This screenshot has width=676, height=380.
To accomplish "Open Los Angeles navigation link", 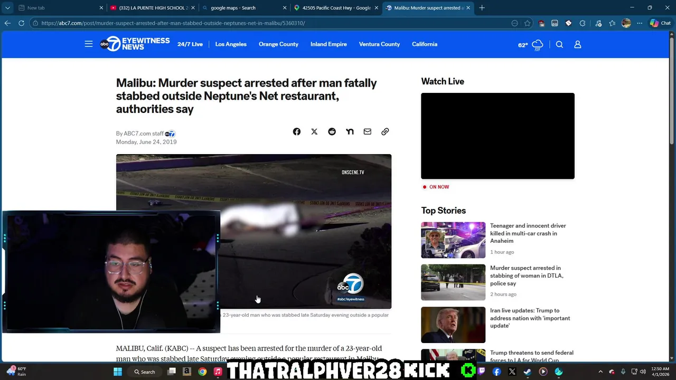I will pyautogui.click(x=231, y=44).
